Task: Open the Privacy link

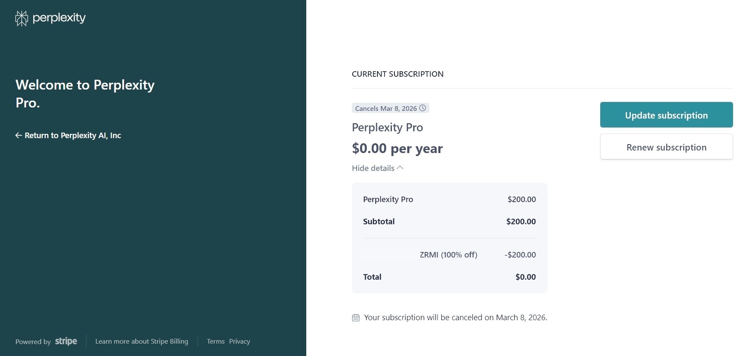Action: click(239, 342)
